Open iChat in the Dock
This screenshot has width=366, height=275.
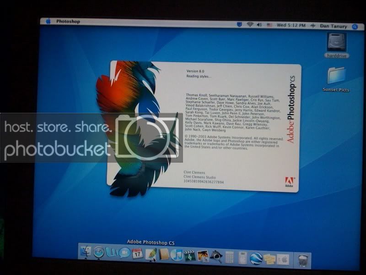pyautogui.click(x=124, y=253)
